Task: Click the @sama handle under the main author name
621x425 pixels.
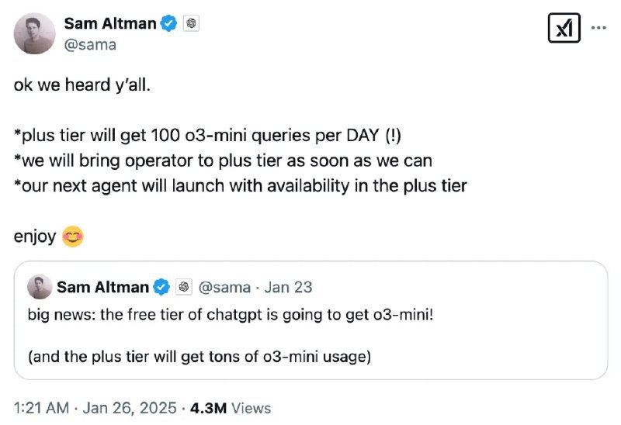Action: click(90, 44)
